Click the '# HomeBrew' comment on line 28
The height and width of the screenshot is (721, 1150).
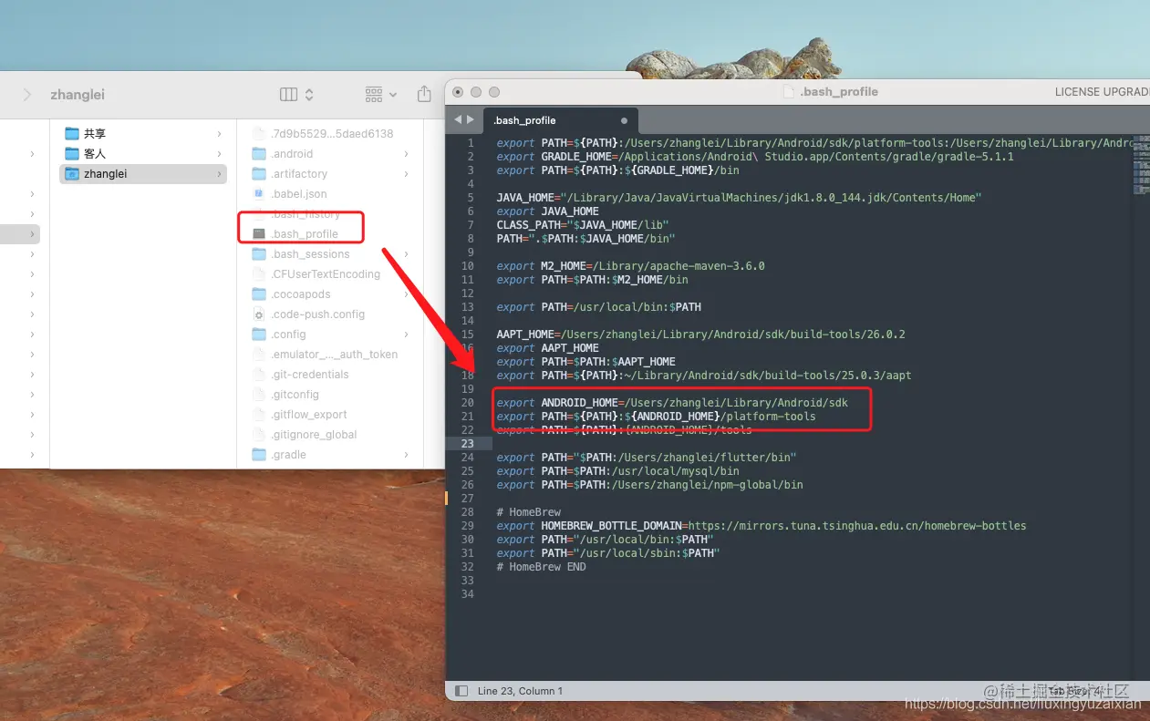[x=529, y=512]
